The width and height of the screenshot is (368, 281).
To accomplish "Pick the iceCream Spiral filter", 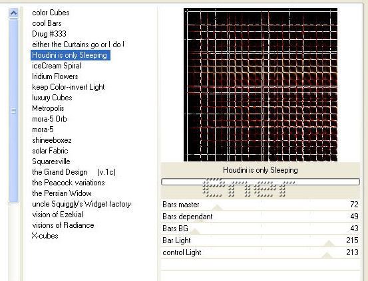I will pyautogui.click(x=57, y=66).
